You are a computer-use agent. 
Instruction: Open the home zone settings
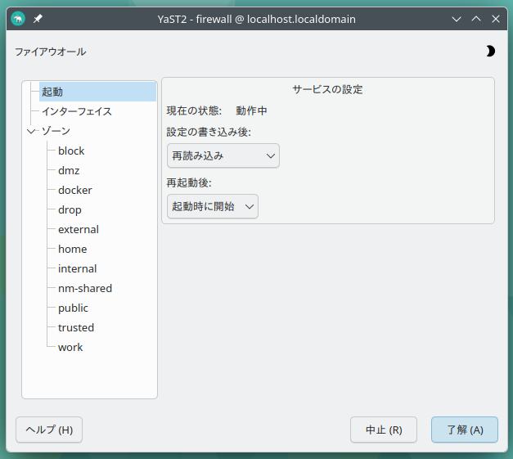click(72, 249)
